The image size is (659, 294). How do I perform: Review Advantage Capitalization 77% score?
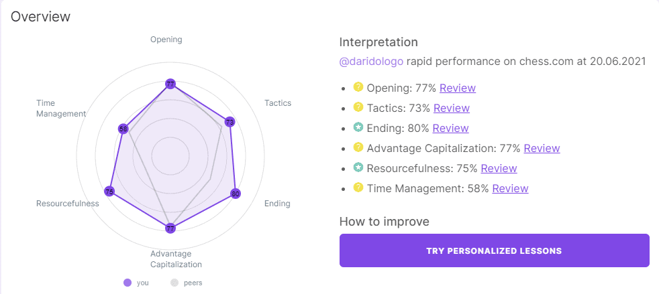tap(542, 148)
